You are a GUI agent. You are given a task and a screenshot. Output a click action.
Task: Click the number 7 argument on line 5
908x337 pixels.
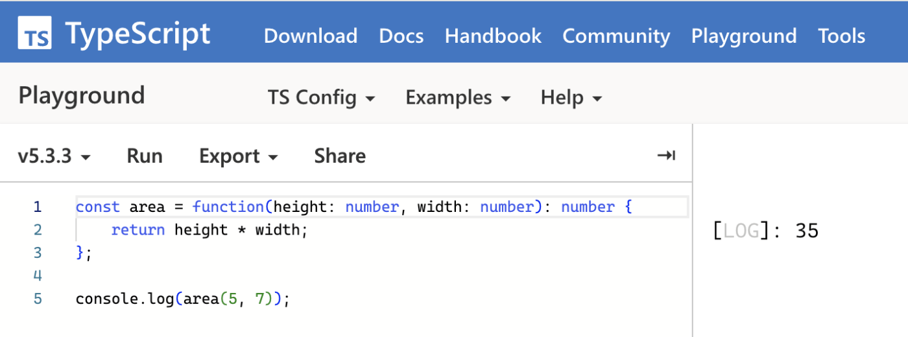[x=259, y=299]
